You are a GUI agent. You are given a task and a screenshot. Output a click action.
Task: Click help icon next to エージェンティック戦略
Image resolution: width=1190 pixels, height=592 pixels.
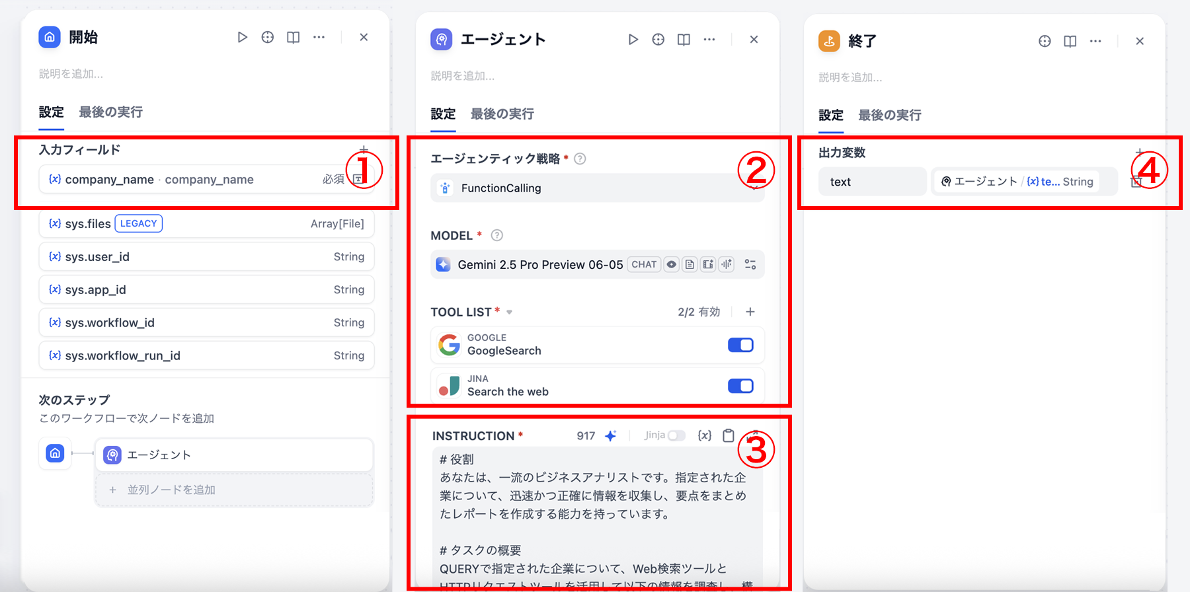tap(580, 159)
